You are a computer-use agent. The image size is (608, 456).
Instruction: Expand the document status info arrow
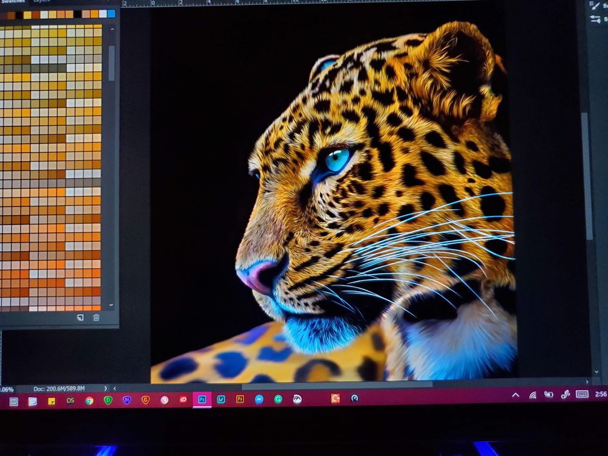105,388
